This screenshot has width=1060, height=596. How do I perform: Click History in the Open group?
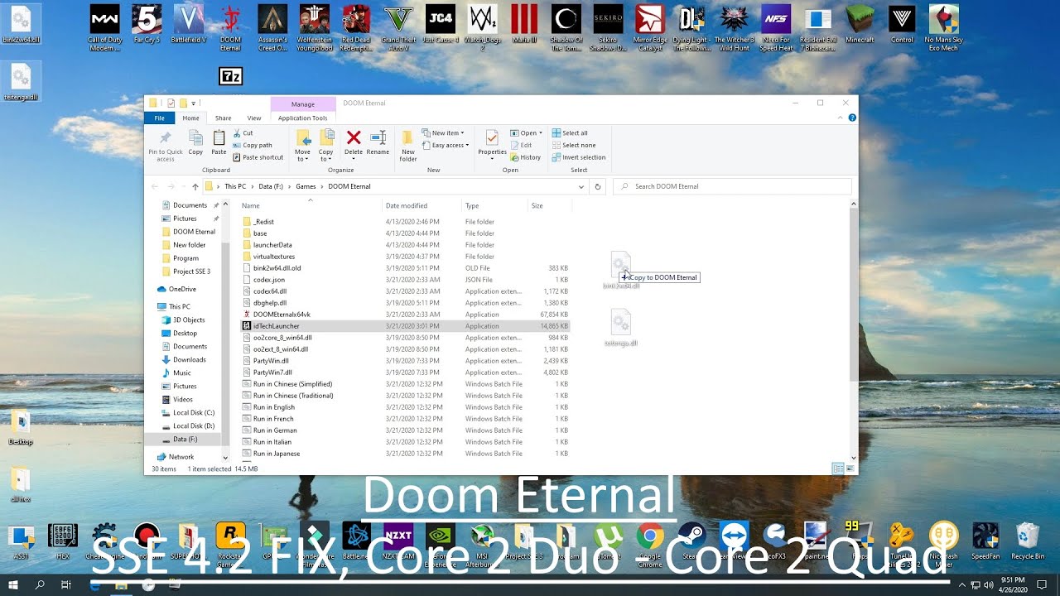pos(526,157)
